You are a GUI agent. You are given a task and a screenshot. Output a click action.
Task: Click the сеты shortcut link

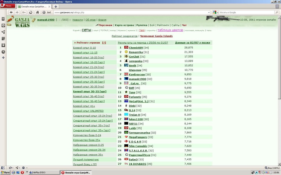(x=86, y=30)
